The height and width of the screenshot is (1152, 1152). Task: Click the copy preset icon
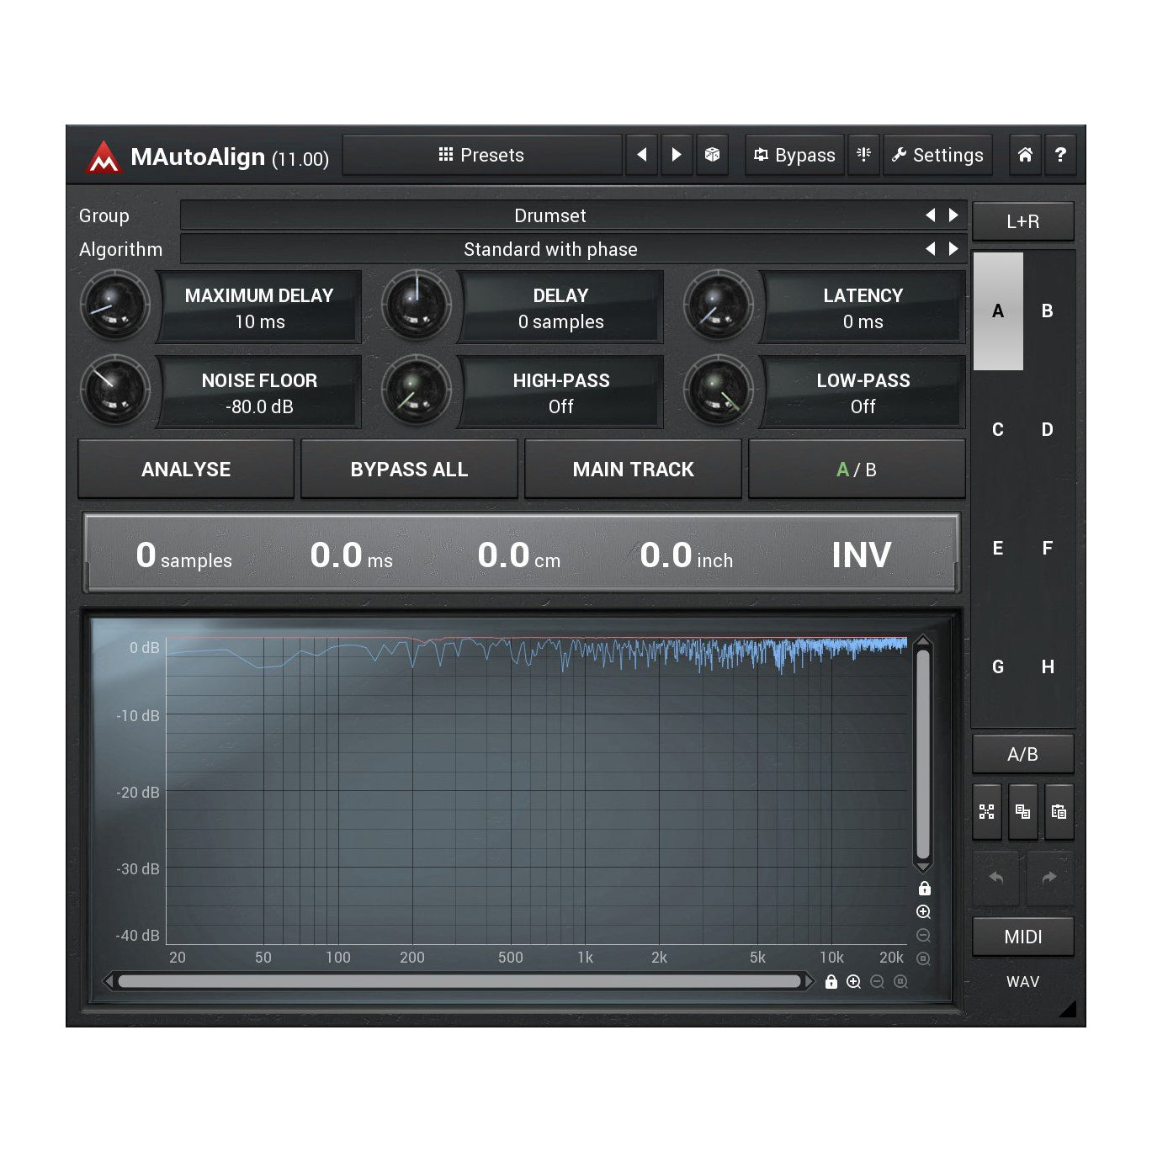tap(1022, 812)
